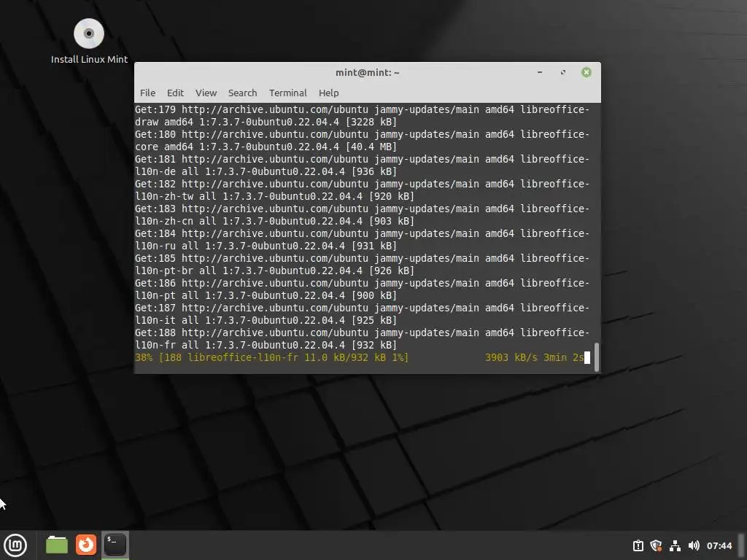Select the Terminal taskbar button
Image resolution: width=747 pixels, height=560 pixels.
pos(115,545)
